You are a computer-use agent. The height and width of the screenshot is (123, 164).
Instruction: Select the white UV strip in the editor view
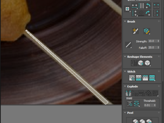pyautogui.click(x=67, y=67)
